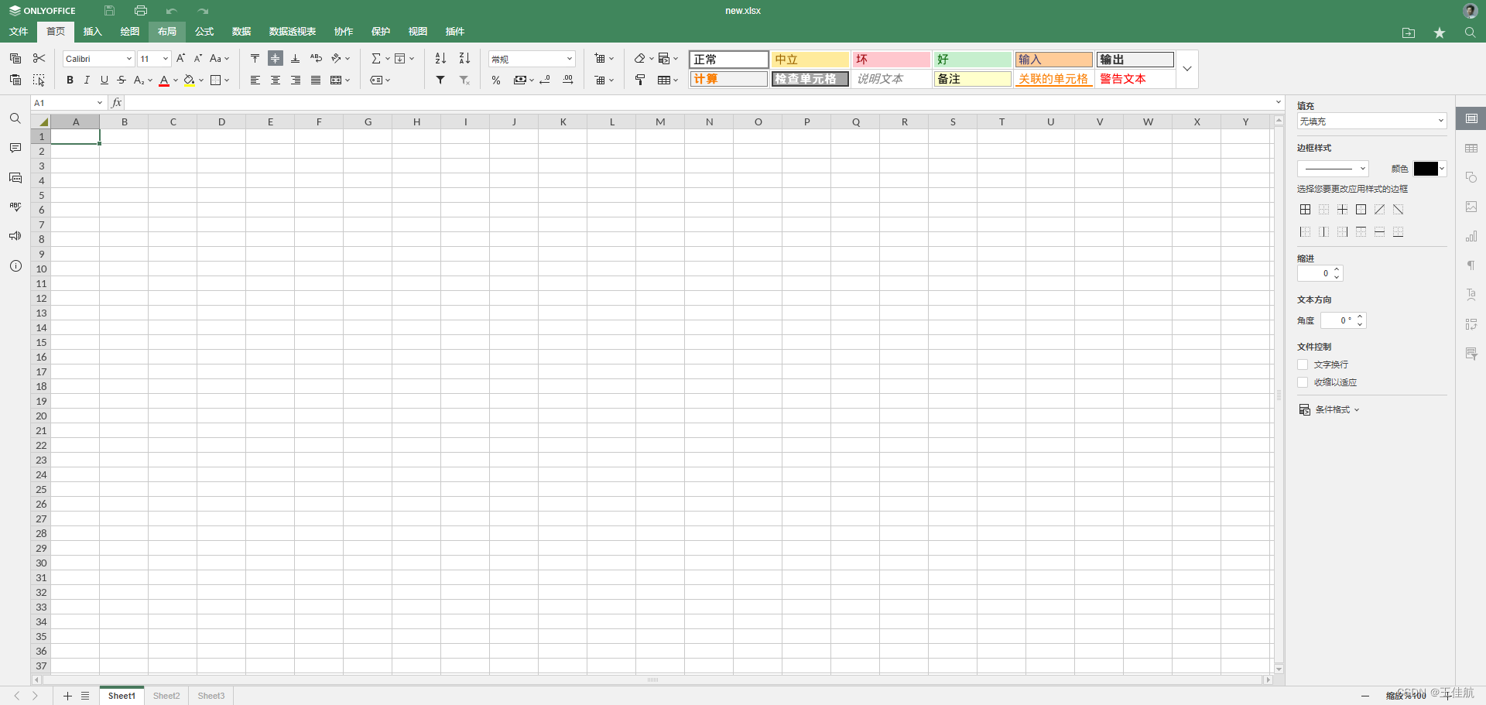
Task: Click the Sort descending Z-A icon
Action: pyautogui.click(x=464, y=58)
